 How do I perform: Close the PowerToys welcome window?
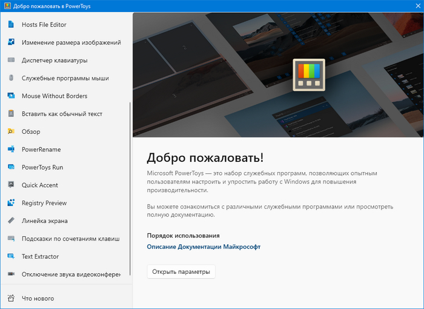418,6
